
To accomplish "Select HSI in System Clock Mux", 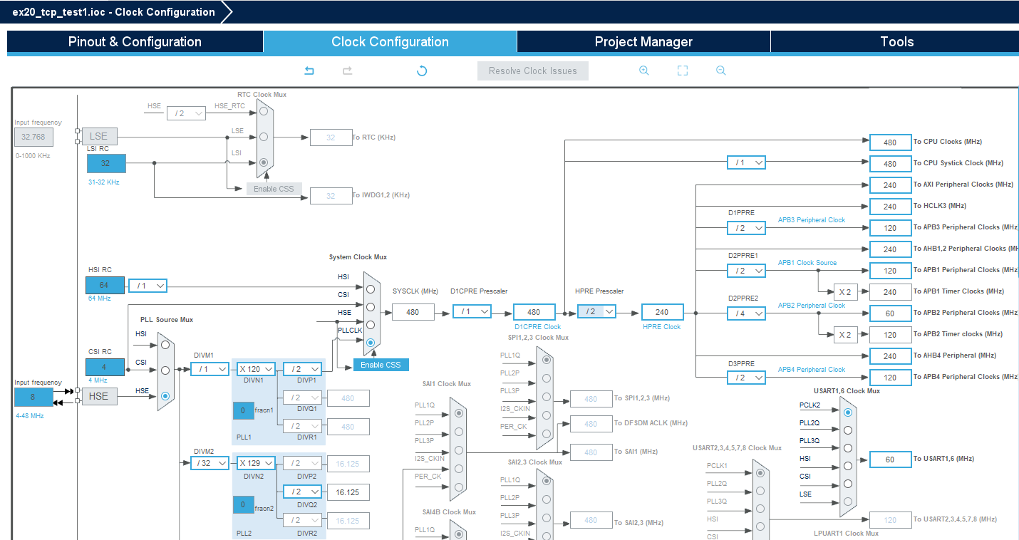I will (x=371, y=289).
